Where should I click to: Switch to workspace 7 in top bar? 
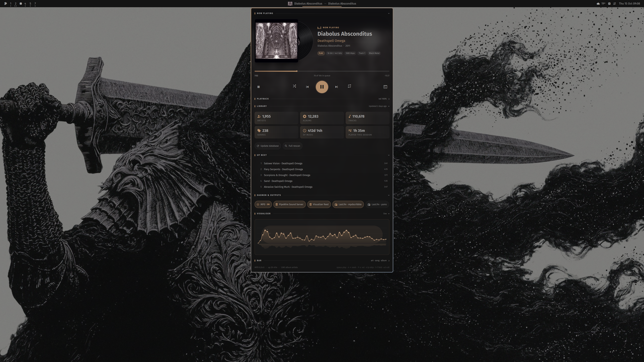35,4
